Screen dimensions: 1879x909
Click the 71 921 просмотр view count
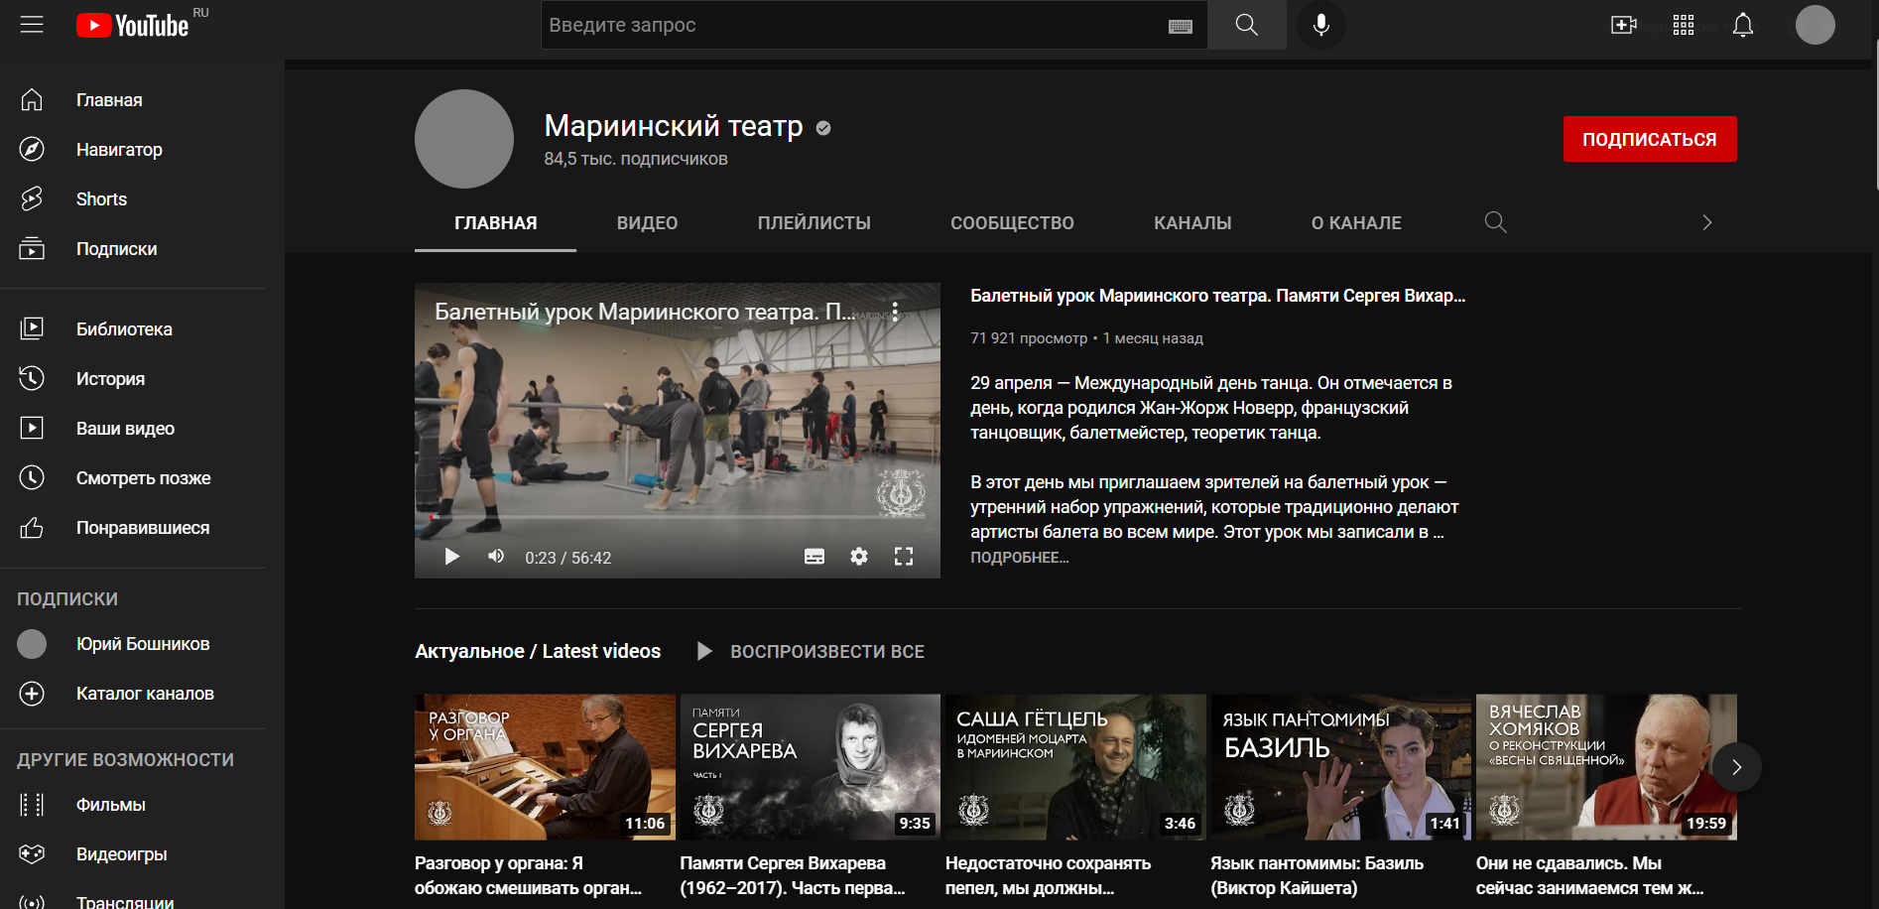[x=1029, y=338]
